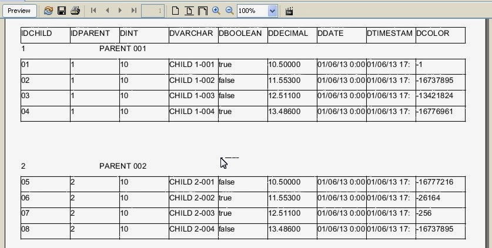The width and height of the screenshot is (492, 248).
Task: Click the IDCHILD column header
Action: [x=45, y=35]
